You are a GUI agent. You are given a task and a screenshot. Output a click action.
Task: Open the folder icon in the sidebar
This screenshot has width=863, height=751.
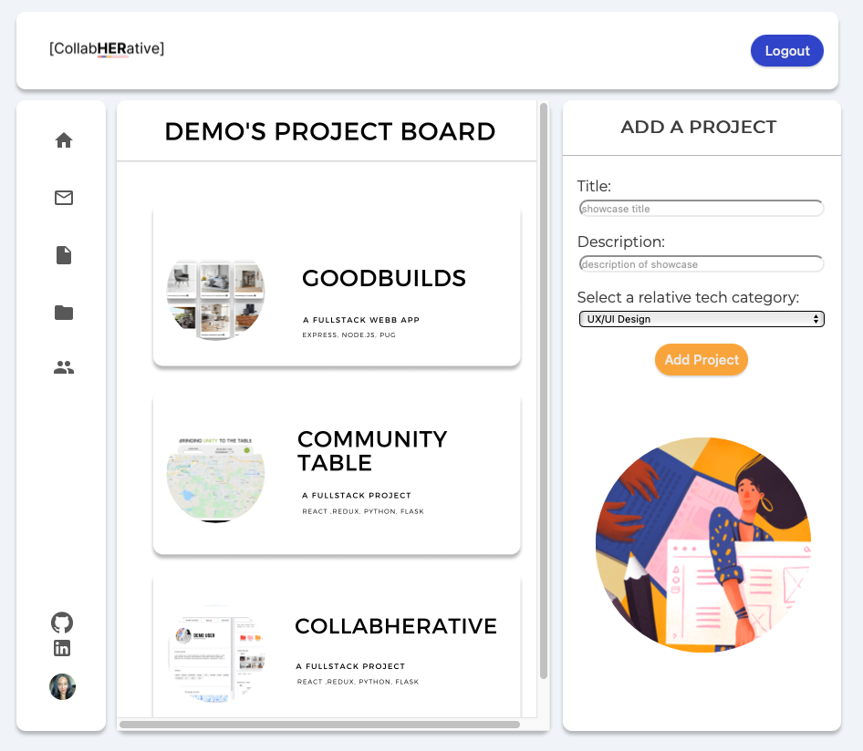point(63,313)
